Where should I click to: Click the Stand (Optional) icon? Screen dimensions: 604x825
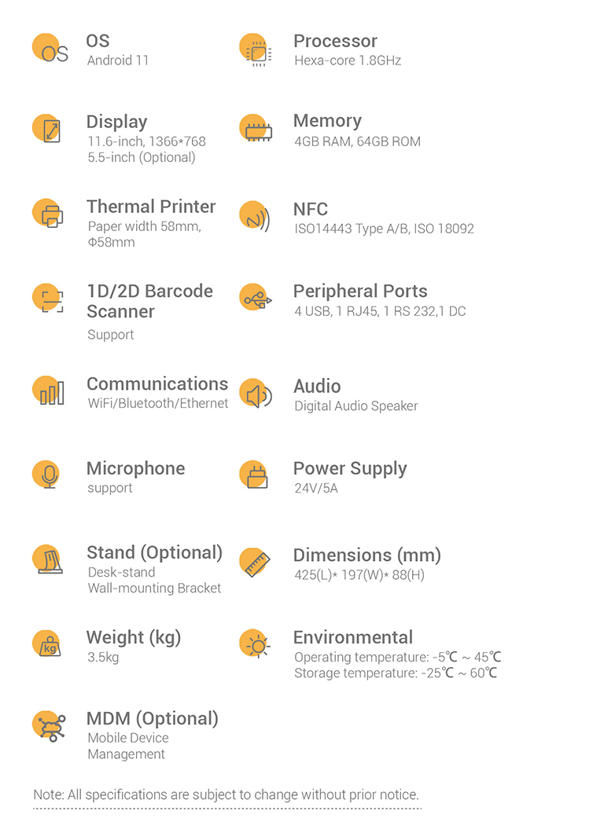[x=47, y=559]
